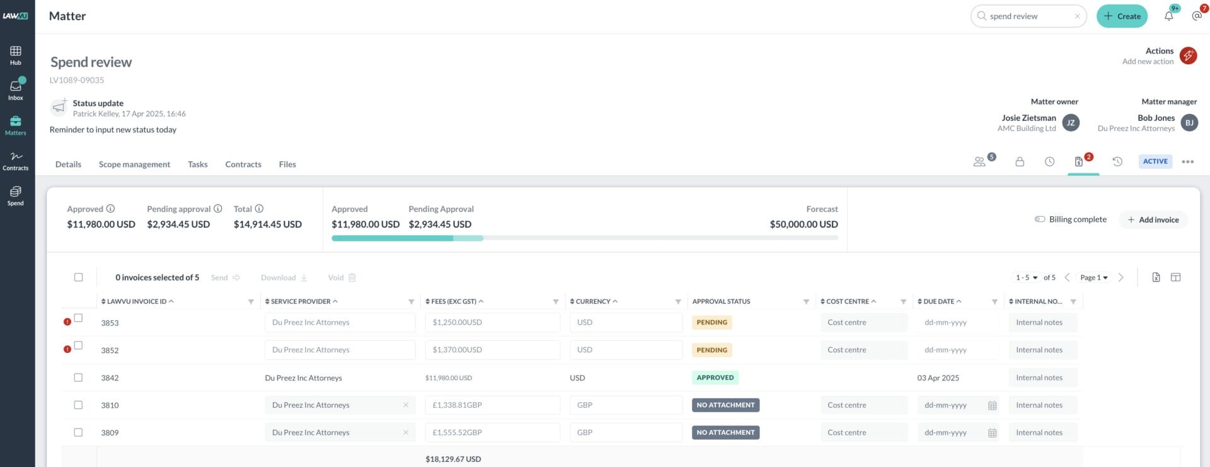Open the matter history icon

tap(1117, 162)
